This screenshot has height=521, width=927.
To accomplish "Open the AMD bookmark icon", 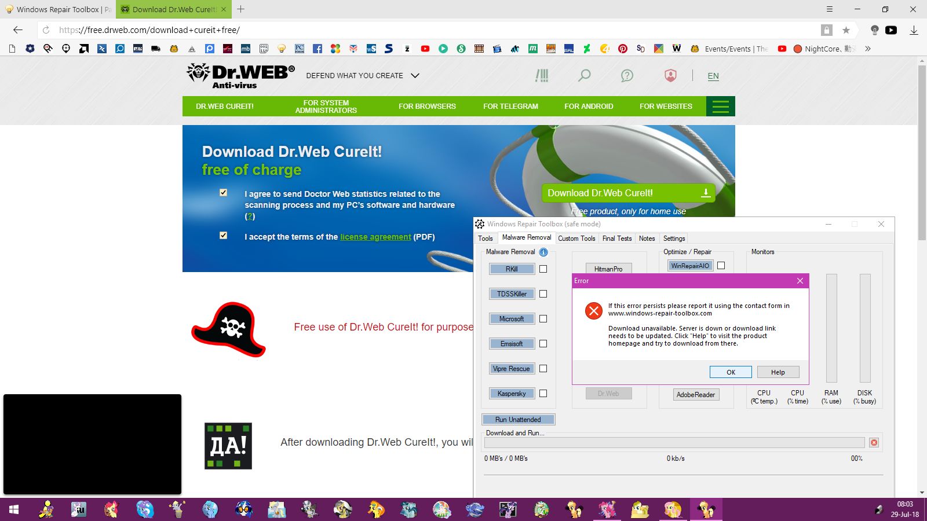I will click(x=84, y=49).
